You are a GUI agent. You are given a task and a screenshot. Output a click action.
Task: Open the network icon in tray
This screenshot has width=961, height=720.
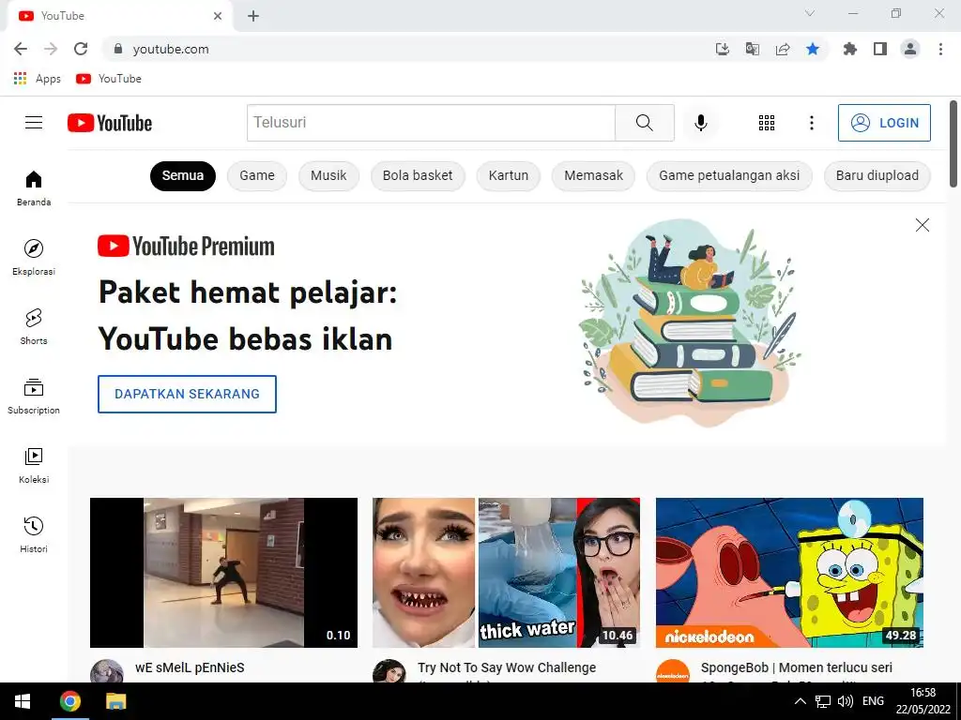coord(822,701)
